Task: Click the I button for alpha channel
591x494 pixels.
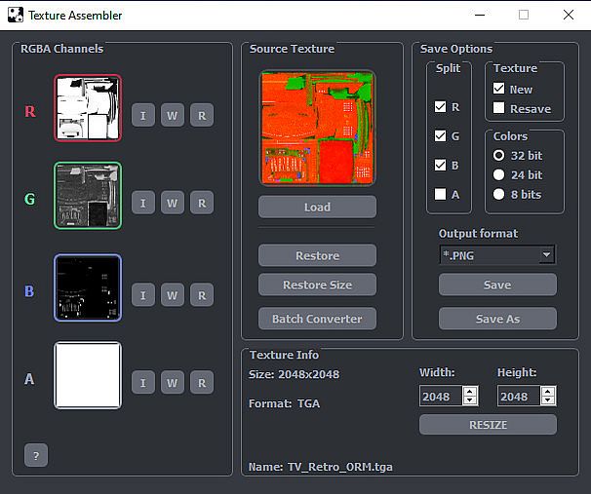Action: [x=142, y=382]
